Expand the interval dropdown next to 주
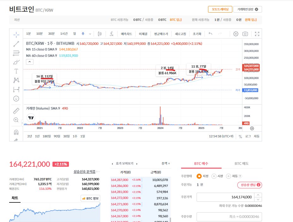The width and height of the screenshot is (293, 222). (90, 34)
